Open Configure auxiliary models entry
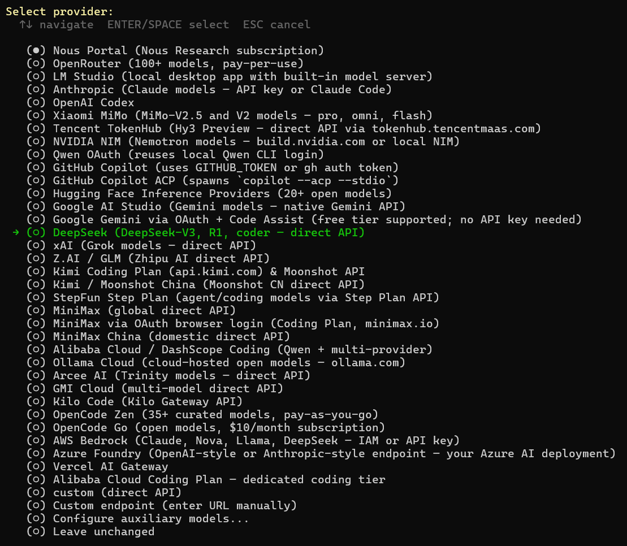This screenshot has height=546, width=627. [137, 518]
